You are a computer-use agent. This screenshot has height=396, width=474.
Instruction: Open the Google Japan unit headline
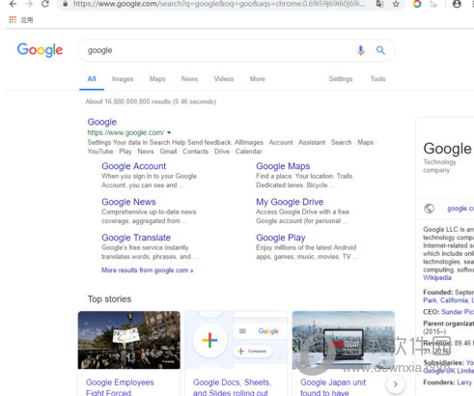[333, 387]
